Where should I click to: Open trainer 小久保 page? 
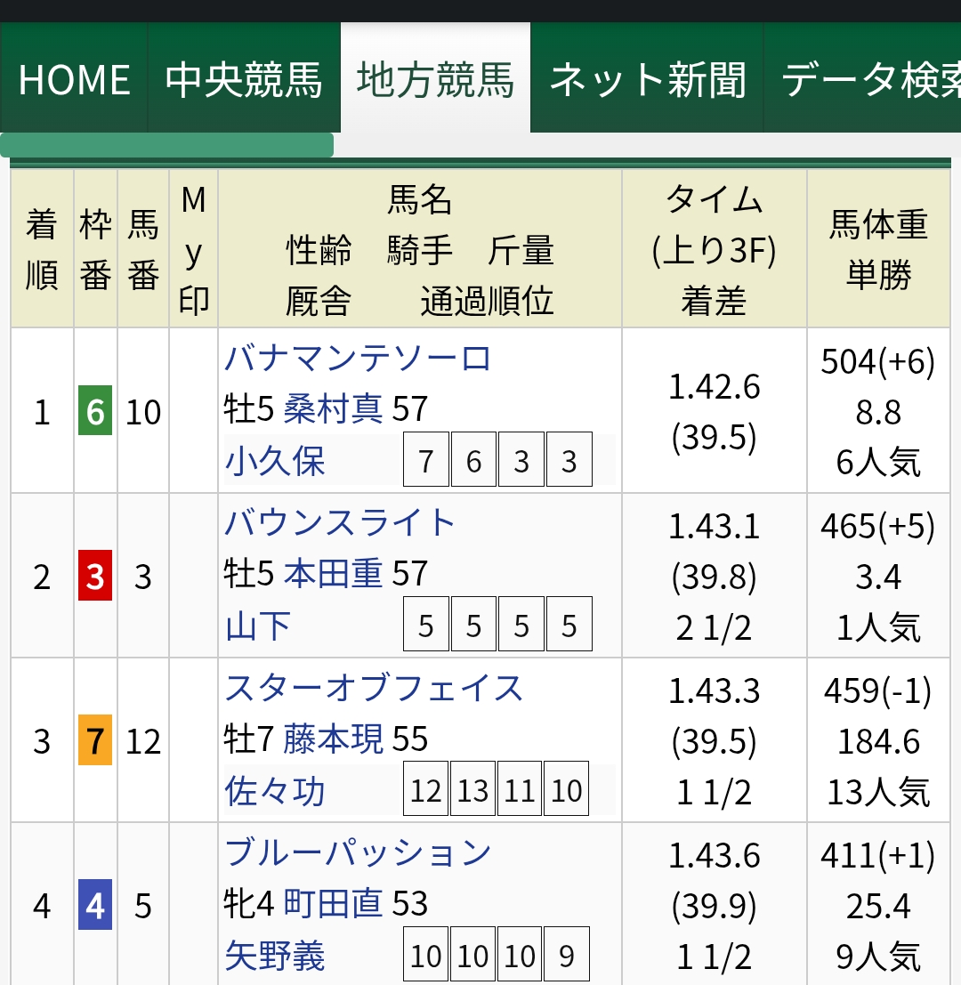275,461
